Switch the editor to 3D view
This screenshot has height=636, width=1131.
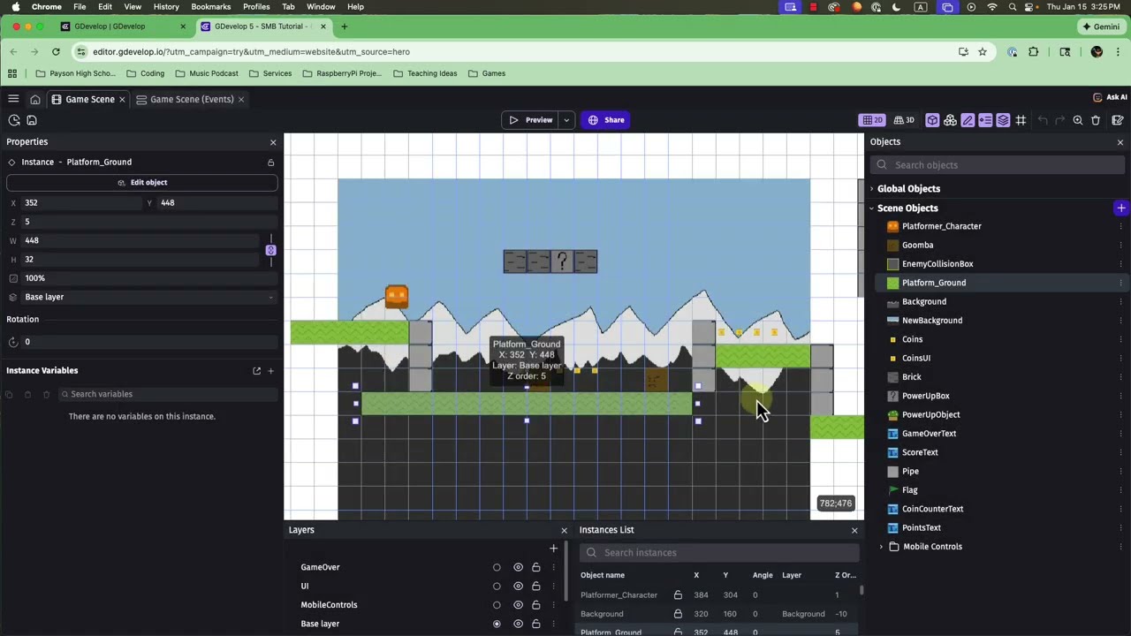904,120
